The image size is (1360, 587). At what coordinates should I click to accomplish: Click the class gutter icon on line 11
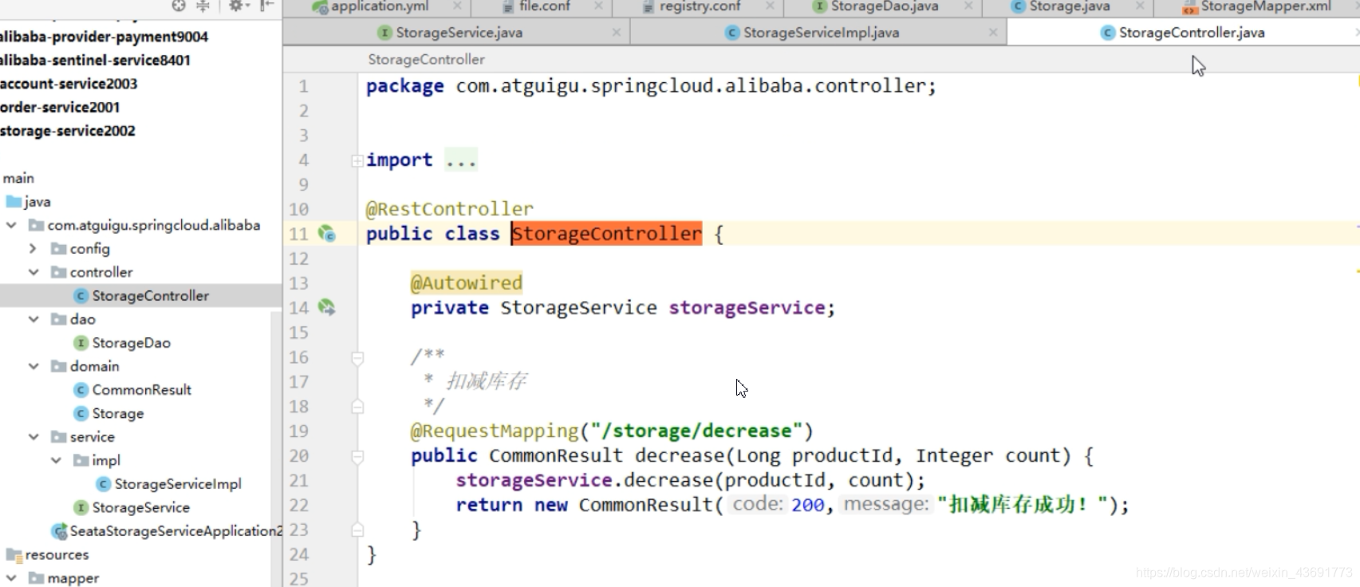(326, 234)
